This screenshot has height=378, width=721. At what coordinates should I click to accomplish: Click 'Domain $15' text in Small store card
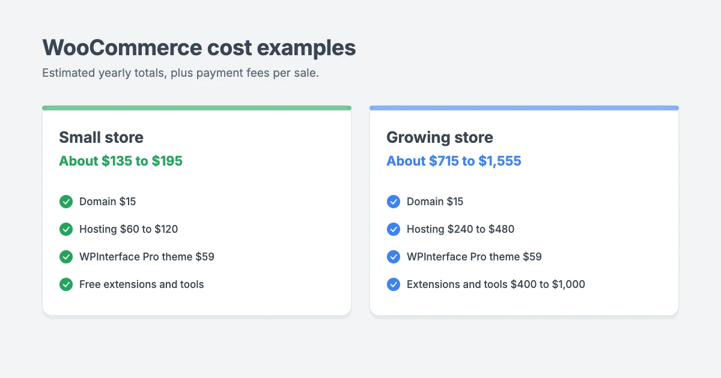[108, 202]
